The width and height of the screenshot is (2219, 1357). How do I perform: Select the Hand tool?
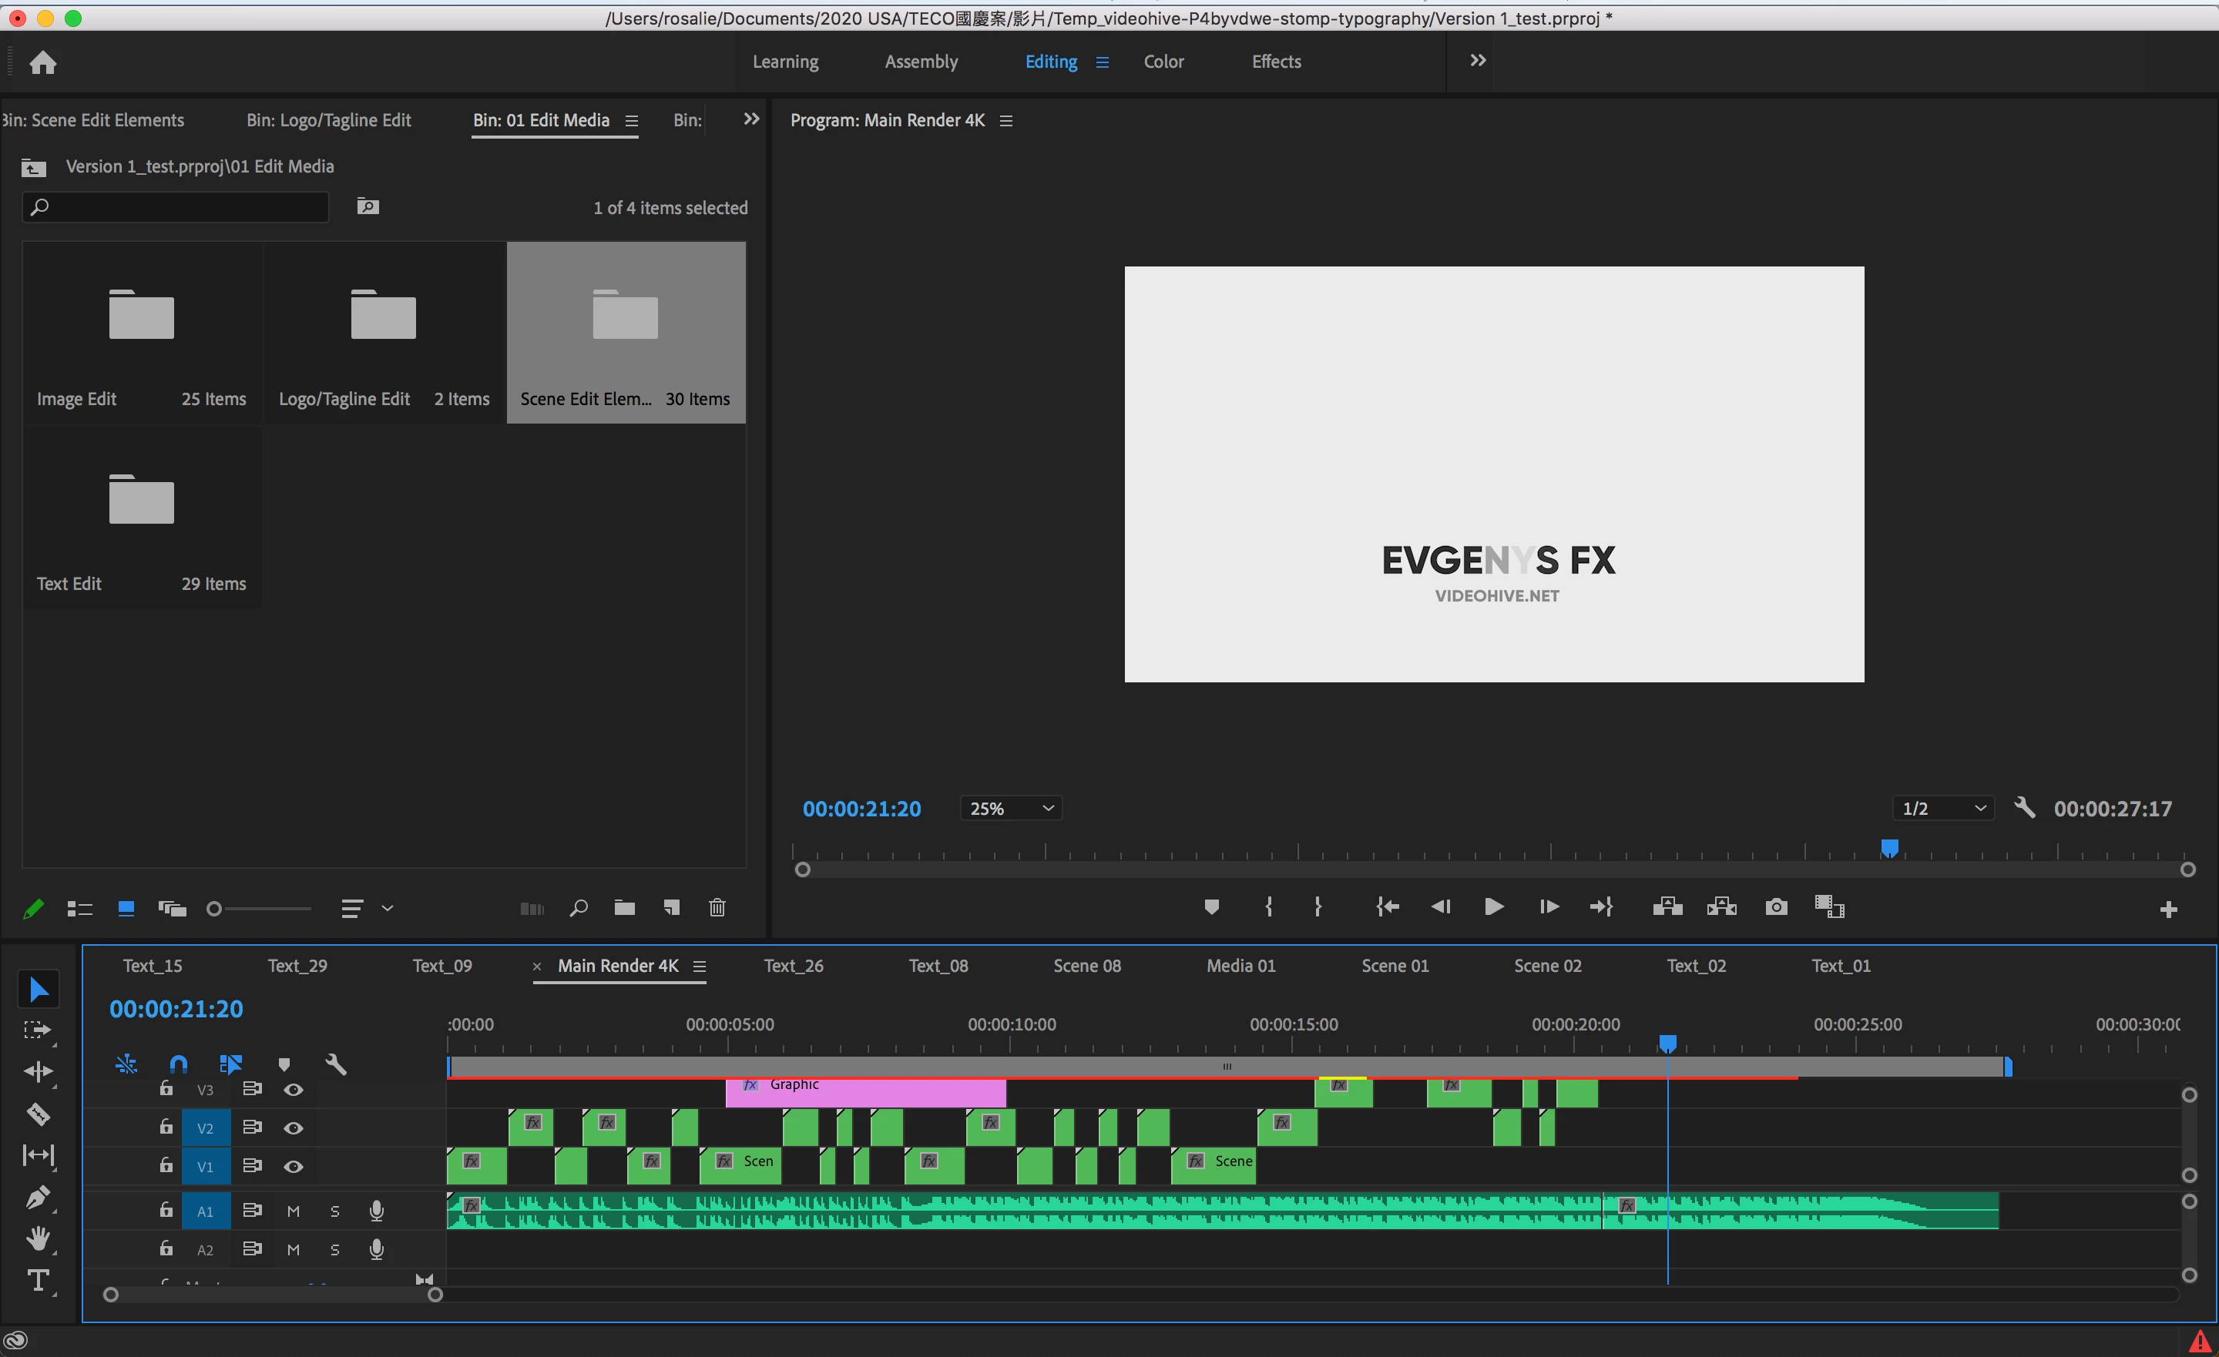click(x=38, y=1238)
